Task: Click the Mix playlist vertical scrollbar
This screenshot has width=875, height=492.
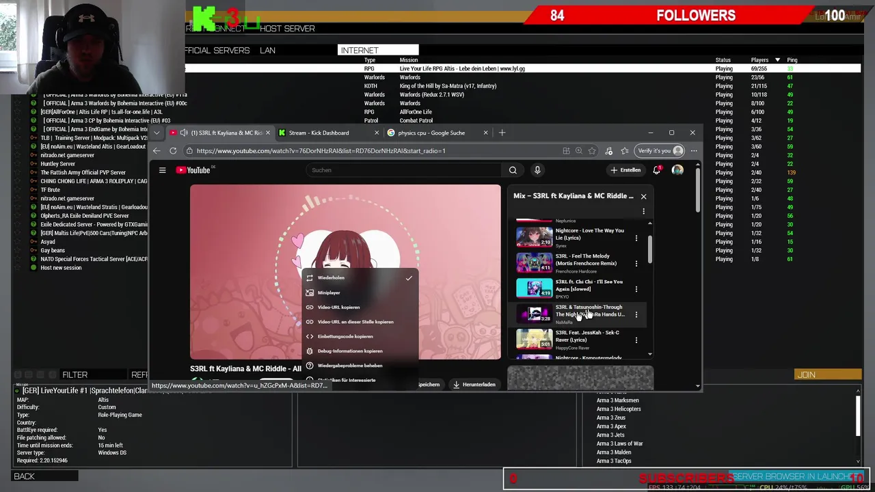Action: (x=650, y=249)
